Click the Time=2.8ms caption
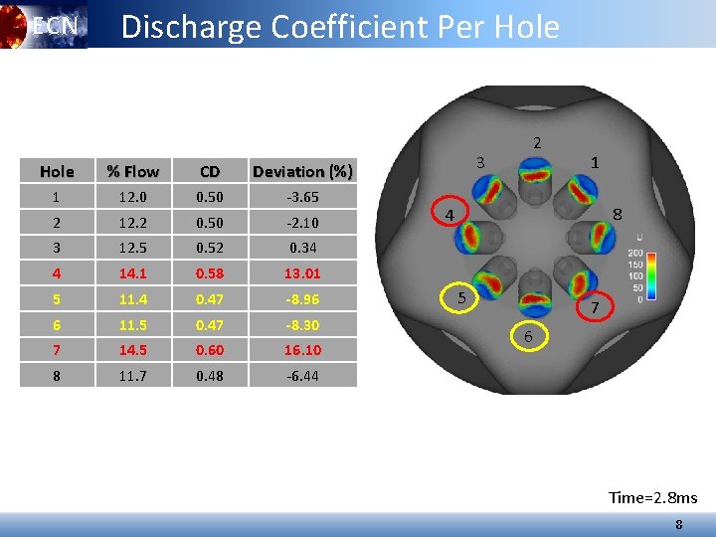The height and width of the screenshot is (537, 716). click(653, 497)
